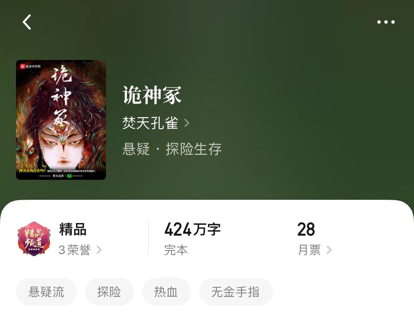414x320 pixels.
Task: Expand the 3荣誉 chevron arrow
Action: [99, 250]
